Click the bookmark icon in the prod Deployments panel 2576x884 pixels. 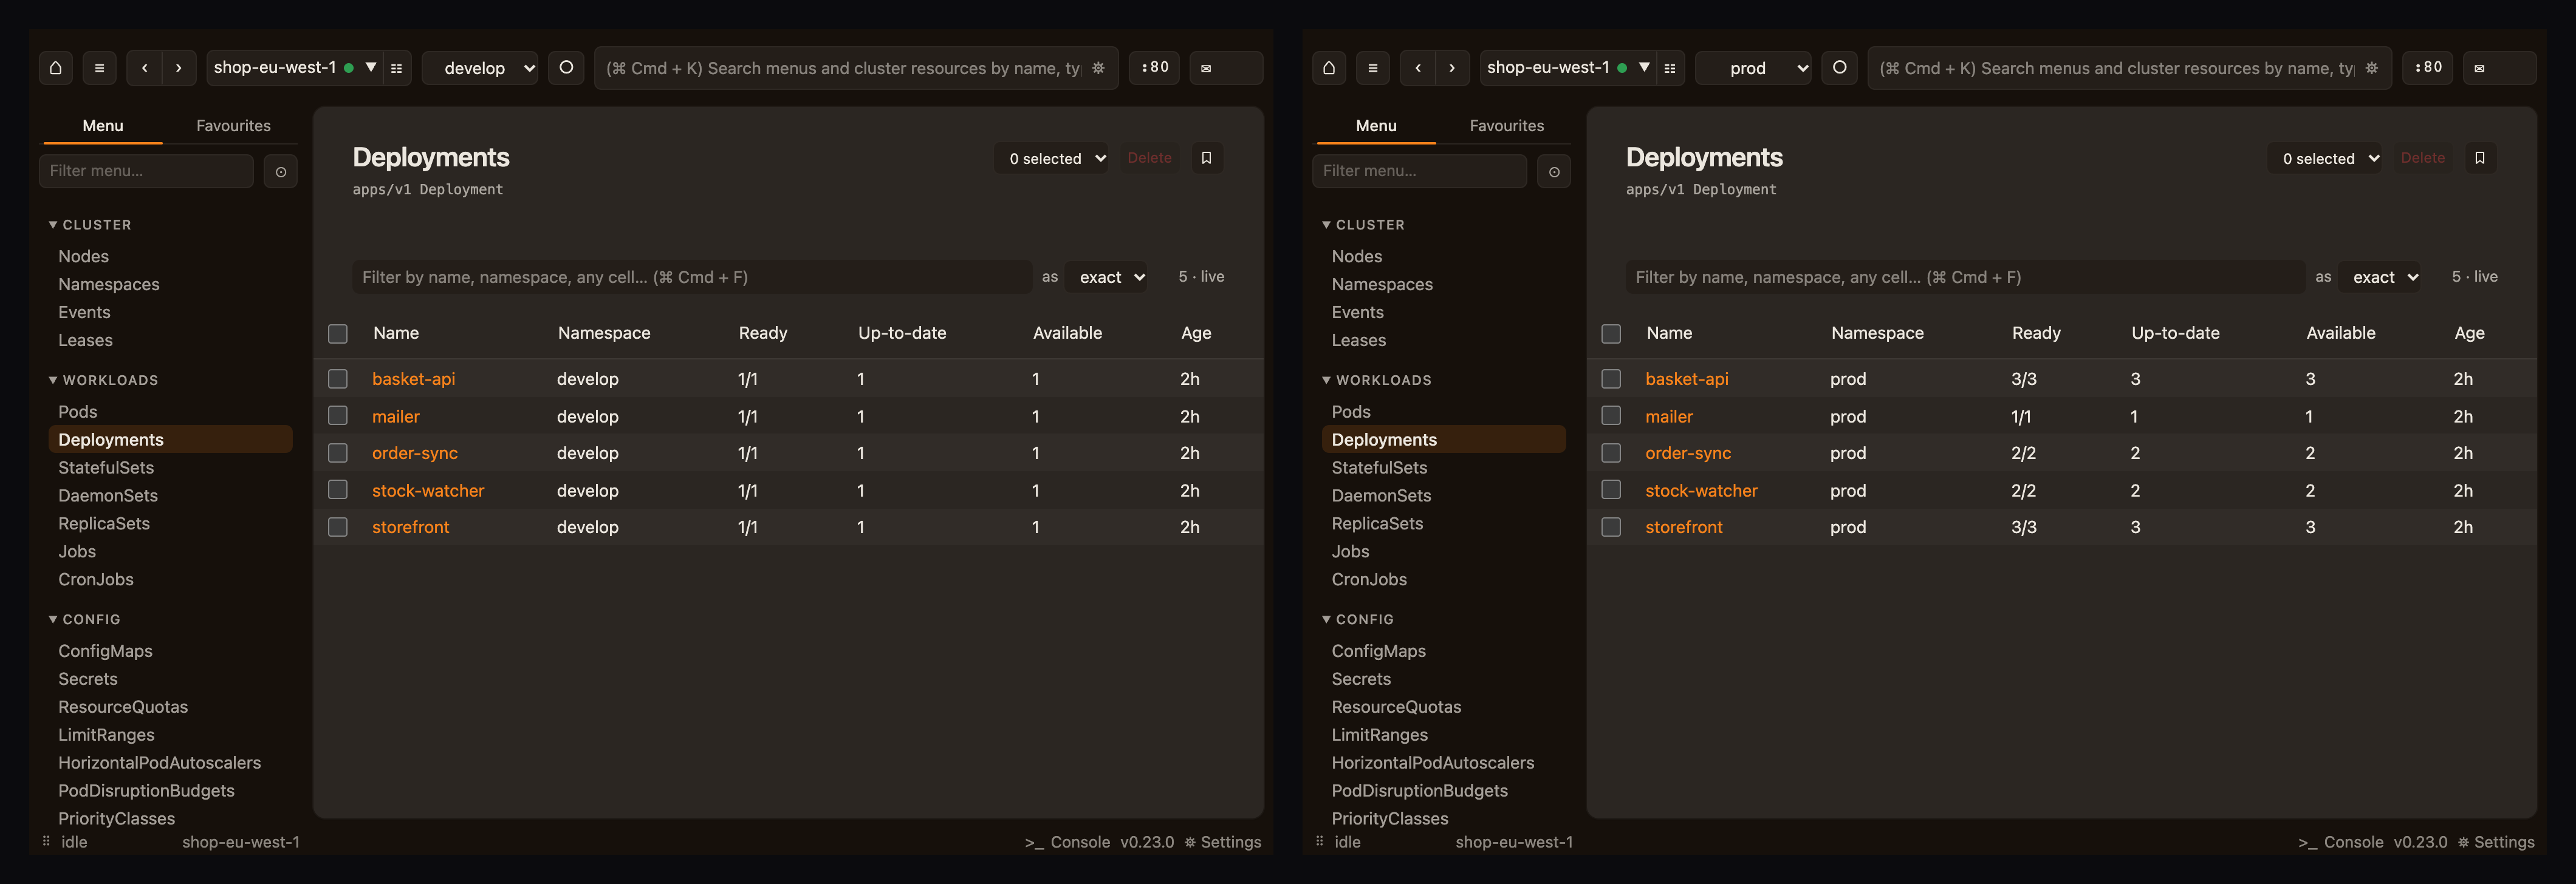2480,158
